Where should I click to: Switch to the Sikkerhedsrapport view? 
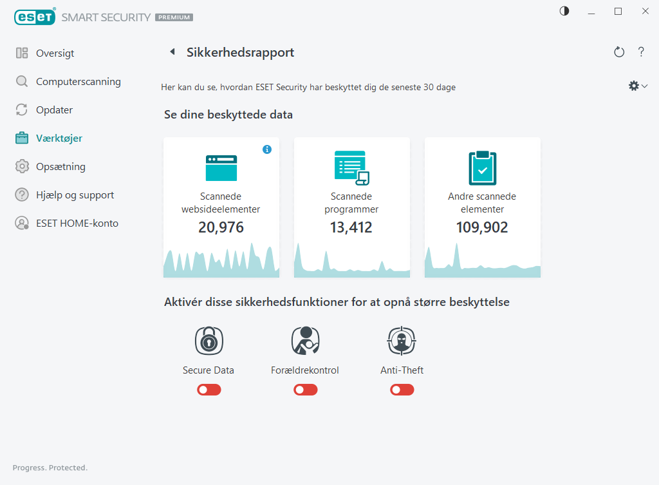(x=239, y=52)
